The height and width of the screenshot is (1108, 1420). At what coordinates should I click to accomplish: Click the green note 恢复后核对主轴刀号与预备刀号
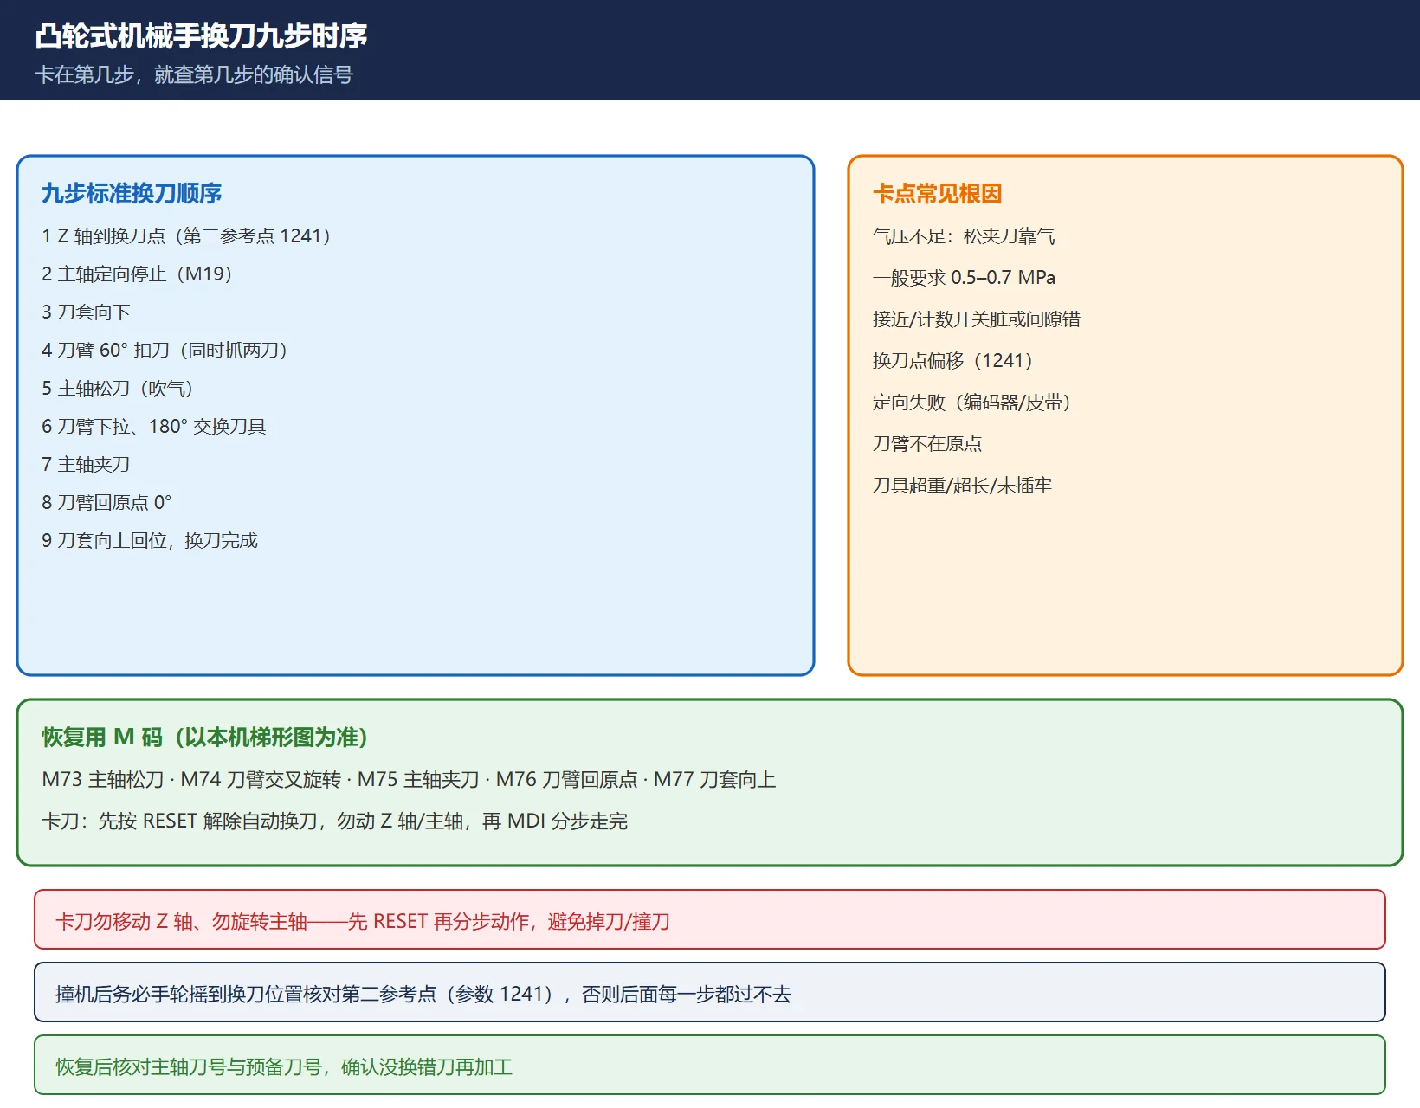tap(710, 1065)
